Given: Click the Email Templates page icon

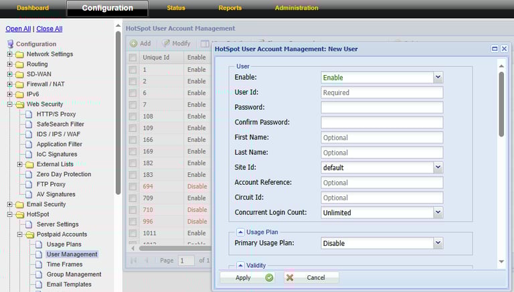Looking at the screenshot, I should (39, 285).
